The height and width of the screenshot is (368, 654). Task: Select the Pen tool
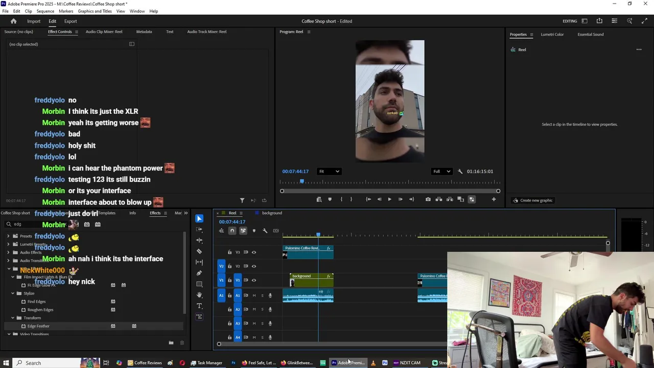199,273
